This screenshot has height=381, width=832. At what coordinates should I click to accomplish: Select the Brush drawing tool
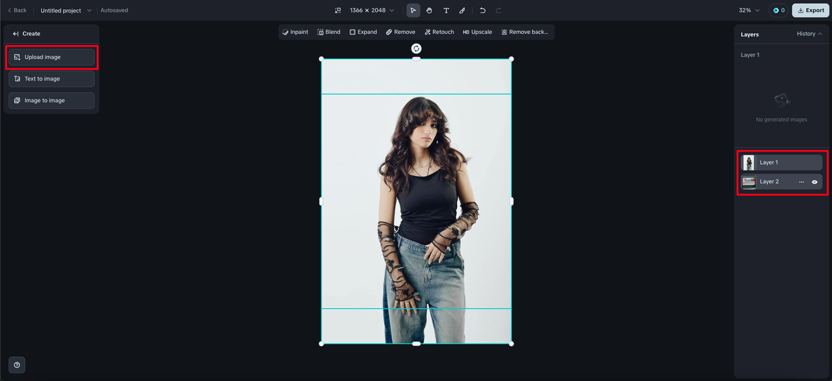coord(462,10)
